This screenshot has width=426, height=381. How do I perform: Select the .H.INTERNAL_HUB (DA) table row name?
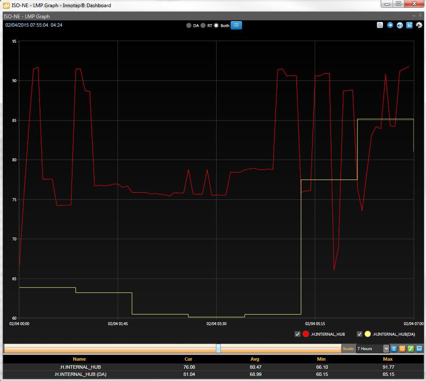(80, 375)
